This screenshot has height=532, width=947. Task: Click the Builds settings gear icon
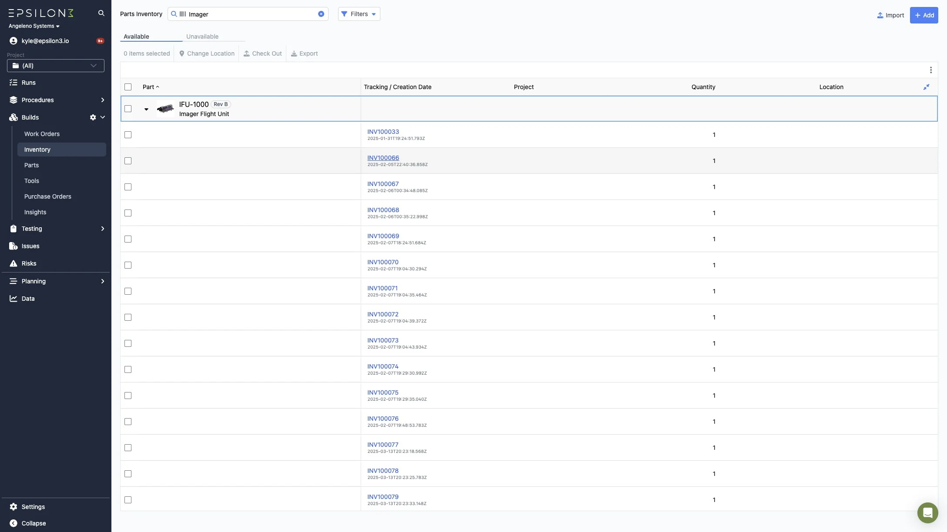[x=93, y=117]
